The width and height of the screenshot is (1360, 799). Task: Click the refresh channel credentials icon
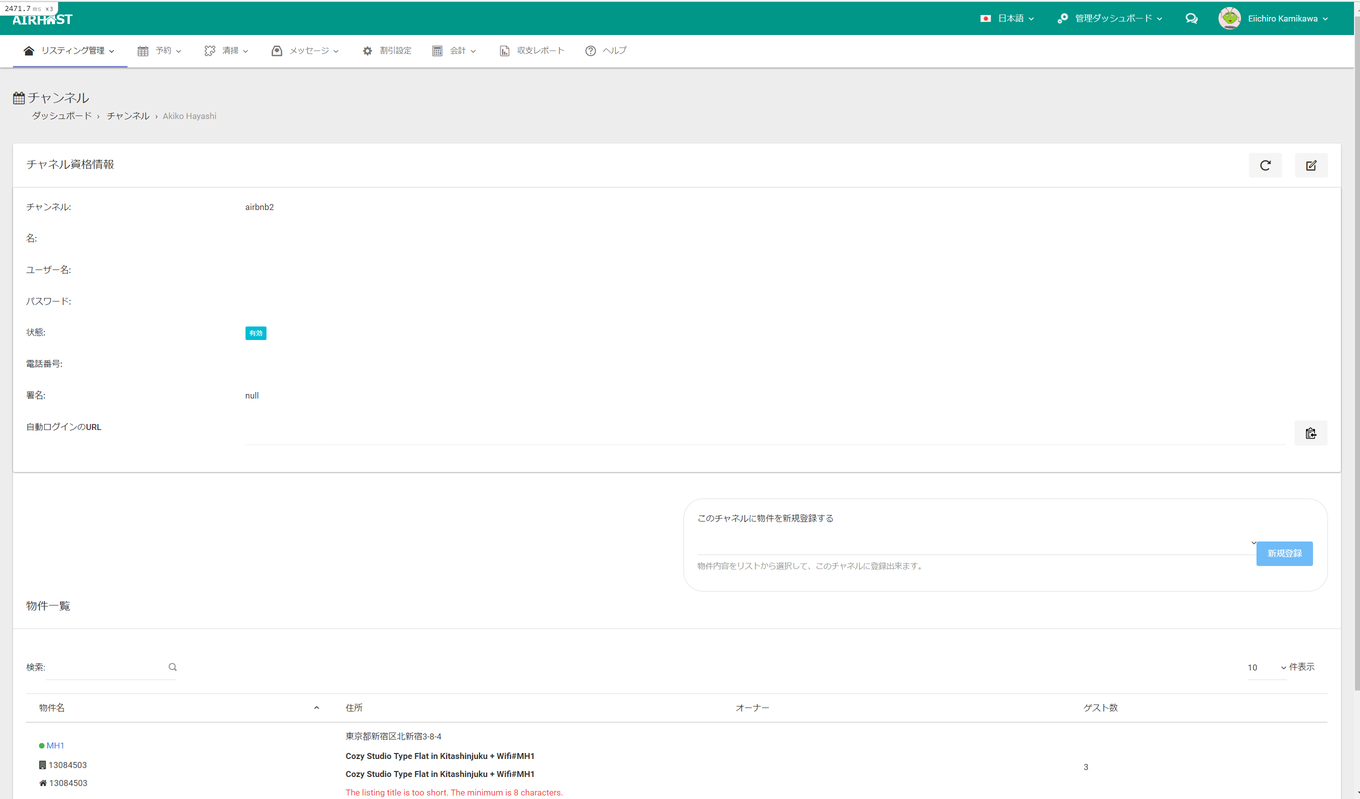click(x=1264, y=165)
